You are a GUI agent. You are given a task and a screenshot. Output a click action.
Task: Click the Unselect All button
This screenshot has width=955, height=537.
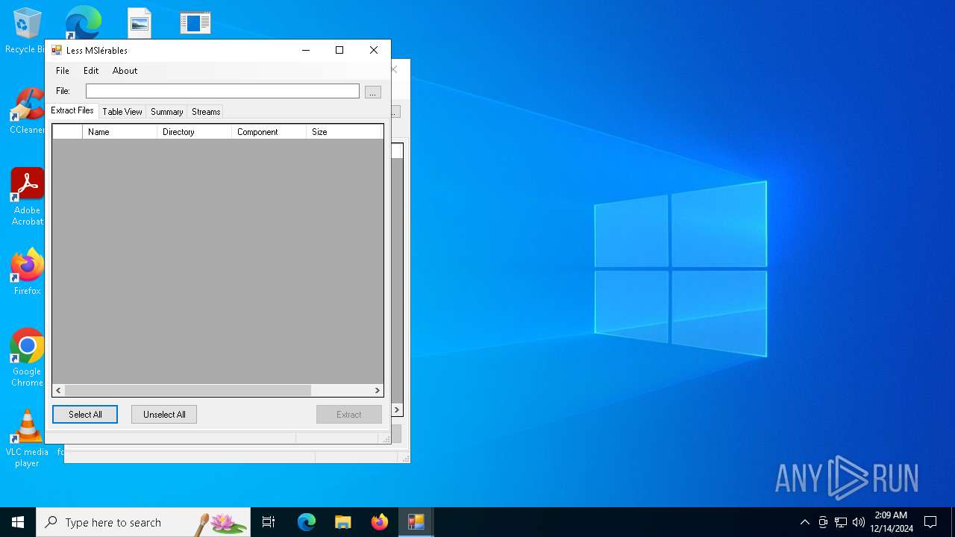point(164,415)
